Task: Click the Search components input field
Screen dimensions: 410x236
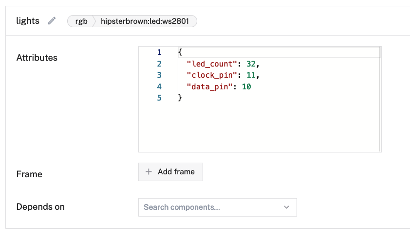Action: pos(209,207)
